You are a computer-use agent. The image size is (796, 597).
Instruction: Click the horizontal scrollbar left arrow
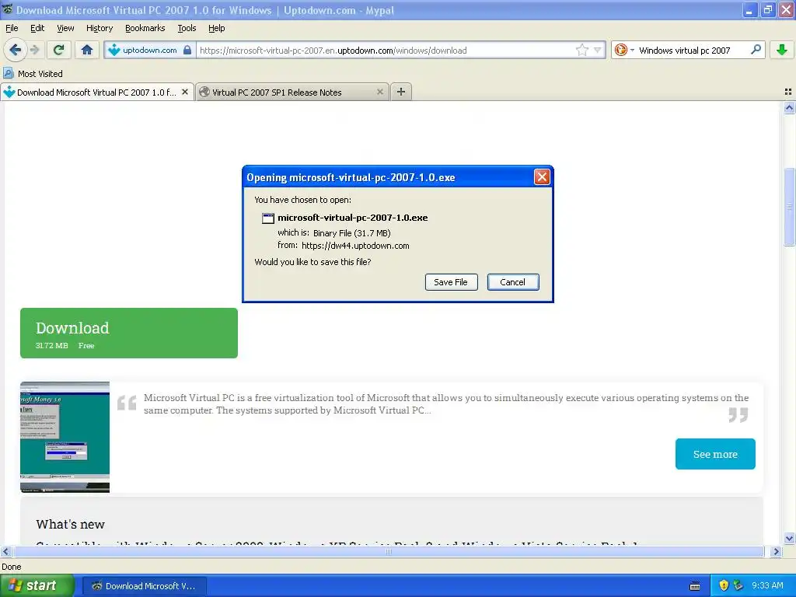pyautogui.click(x=5, y=551)
